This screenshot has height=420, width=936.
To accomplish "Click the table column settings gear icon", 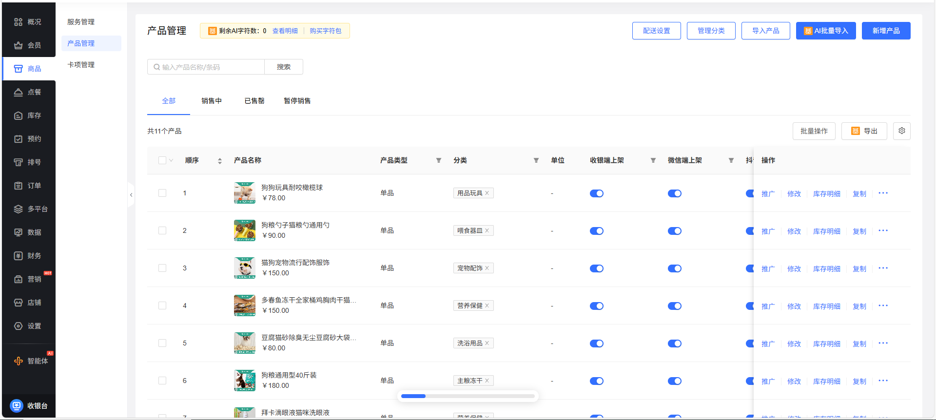I will 901,131.
